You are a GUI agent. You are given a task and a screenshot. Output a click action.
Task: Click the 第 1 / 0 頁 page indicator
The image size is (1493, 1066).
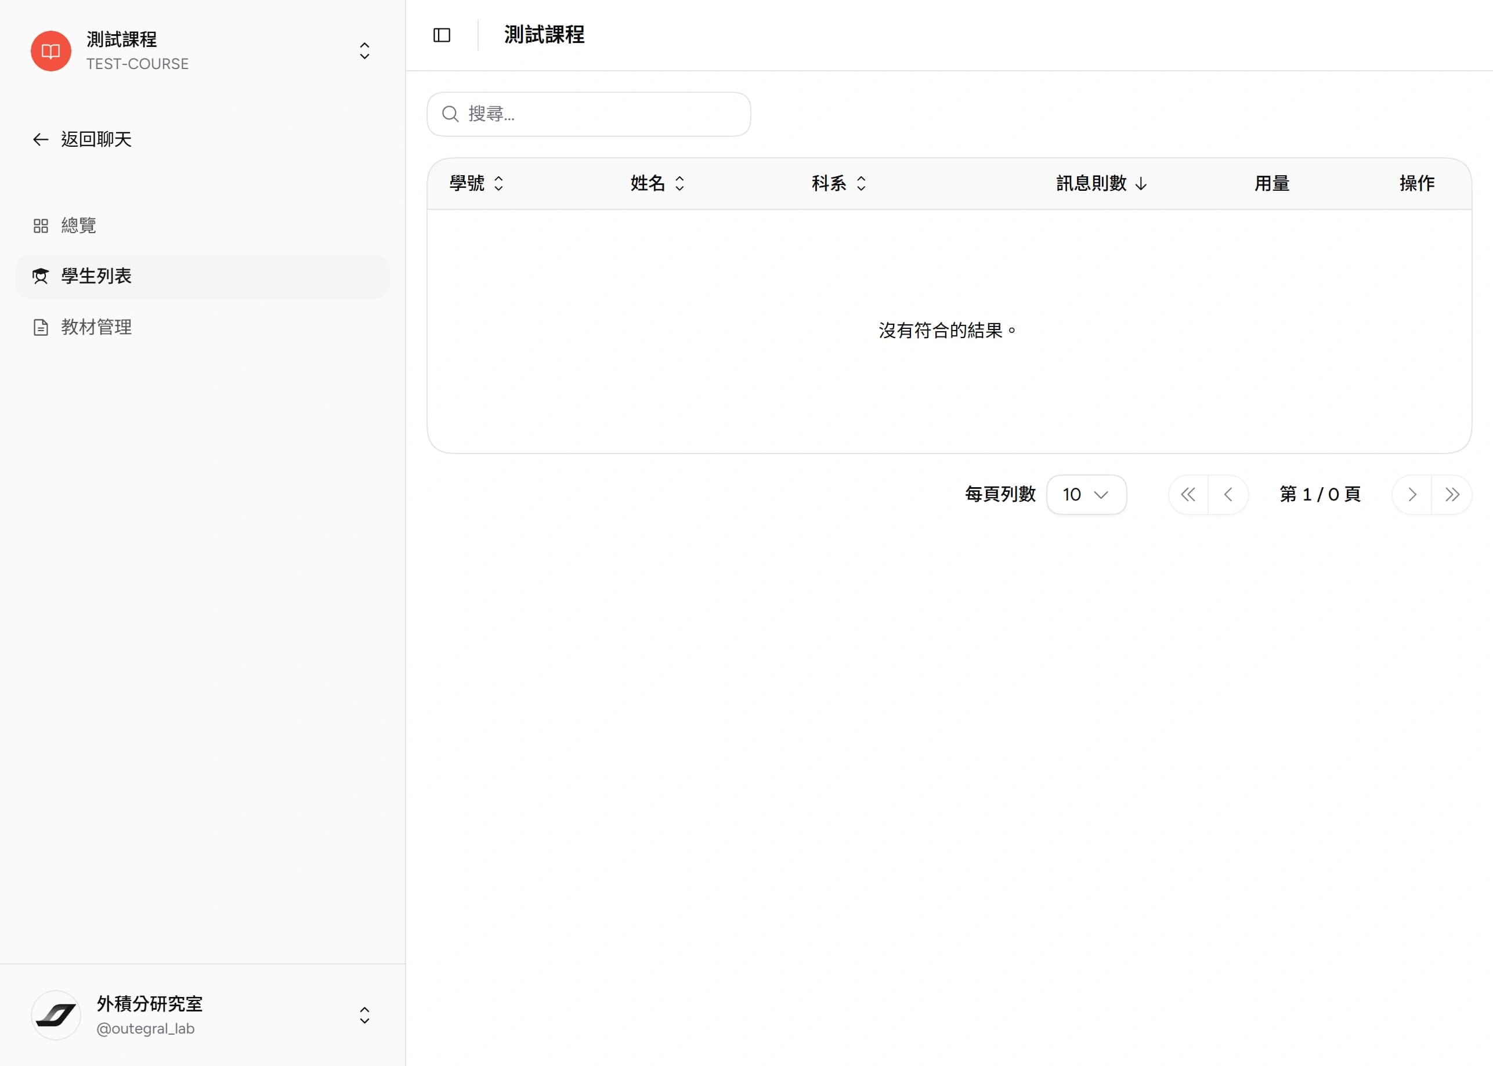coord(1320,494)
